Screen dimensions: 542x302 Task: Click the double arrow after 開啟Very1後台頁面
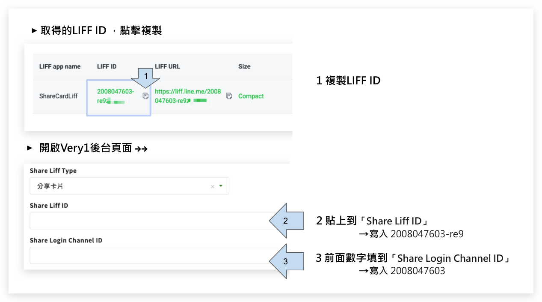(141, 149)
